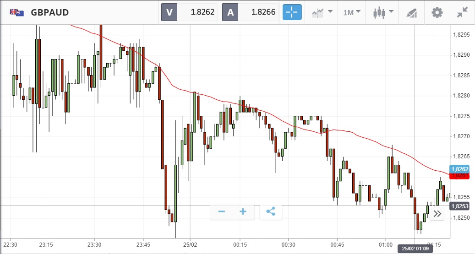Click the GBPAUD flag icon
This screenshot has height=254, width=475.
pos(17,12)
